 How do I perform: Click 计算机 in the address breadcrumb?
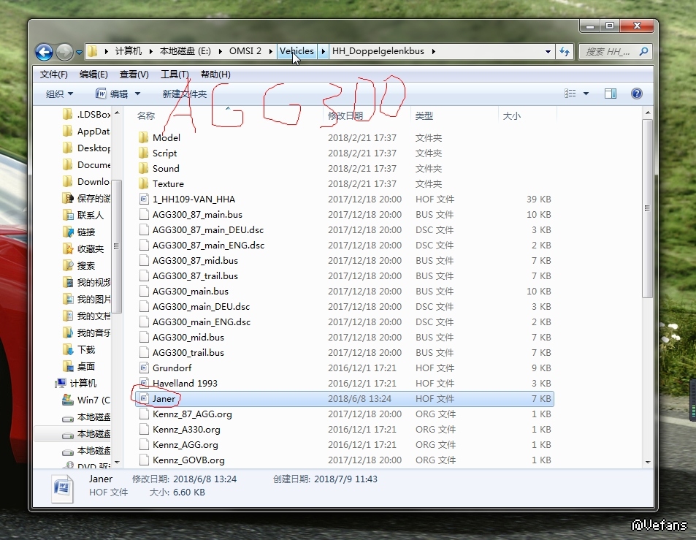[x=129, y=51]
